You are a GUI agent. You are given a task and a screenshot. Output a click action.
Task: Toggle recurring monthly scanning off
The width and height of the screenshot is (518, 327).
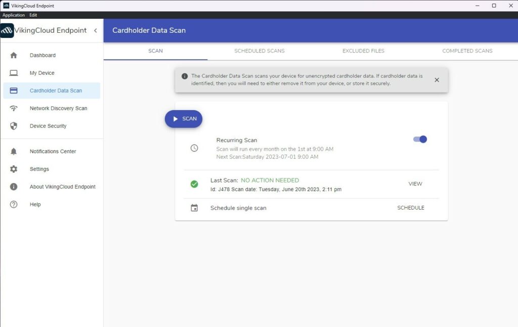419,139
